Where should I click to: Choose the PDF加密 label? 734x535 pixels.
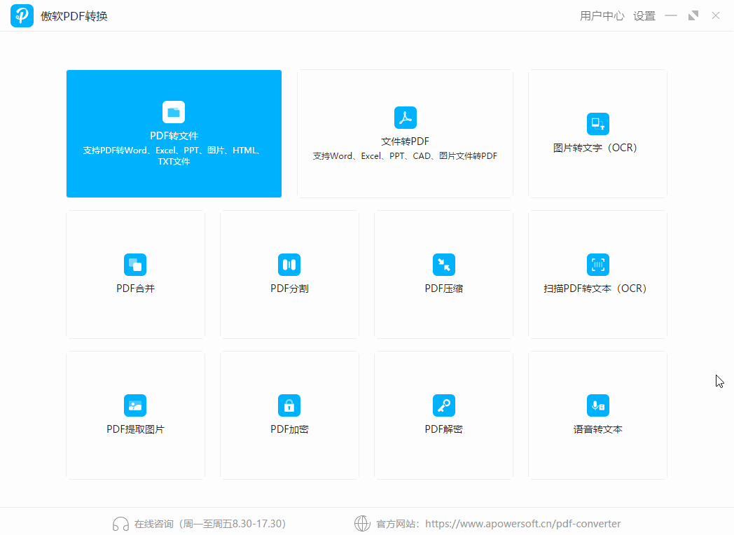click(x=289, y=429)
